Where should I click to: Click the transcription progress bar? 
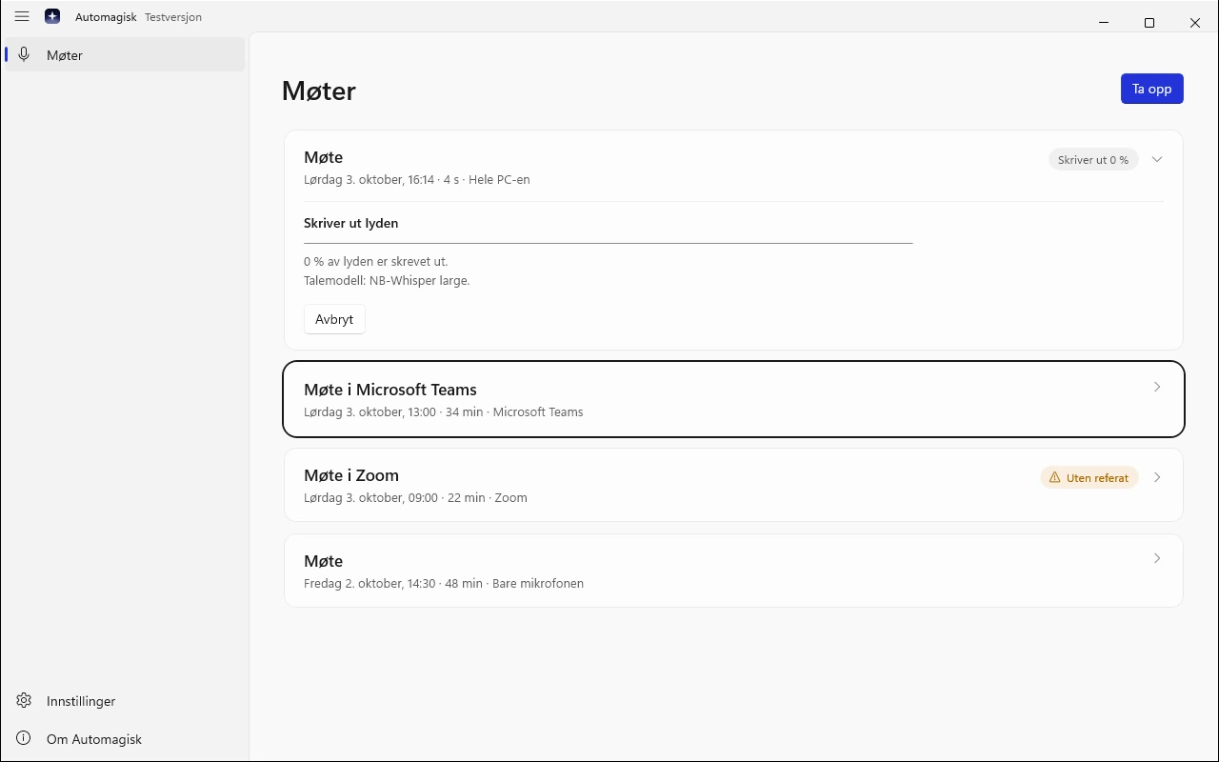[x=609, y=243]
